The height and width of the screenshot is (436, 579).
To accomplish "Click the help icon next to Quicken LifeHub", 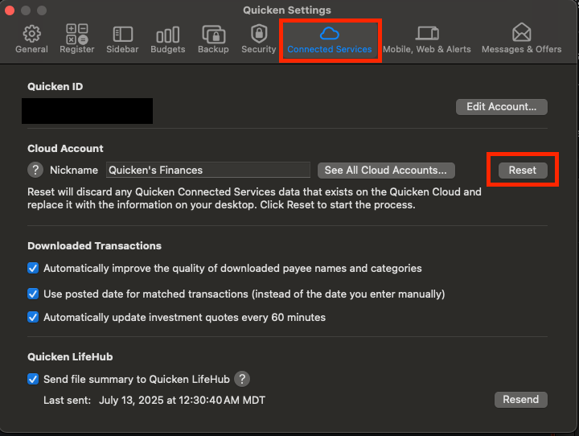I will [242, 379].
